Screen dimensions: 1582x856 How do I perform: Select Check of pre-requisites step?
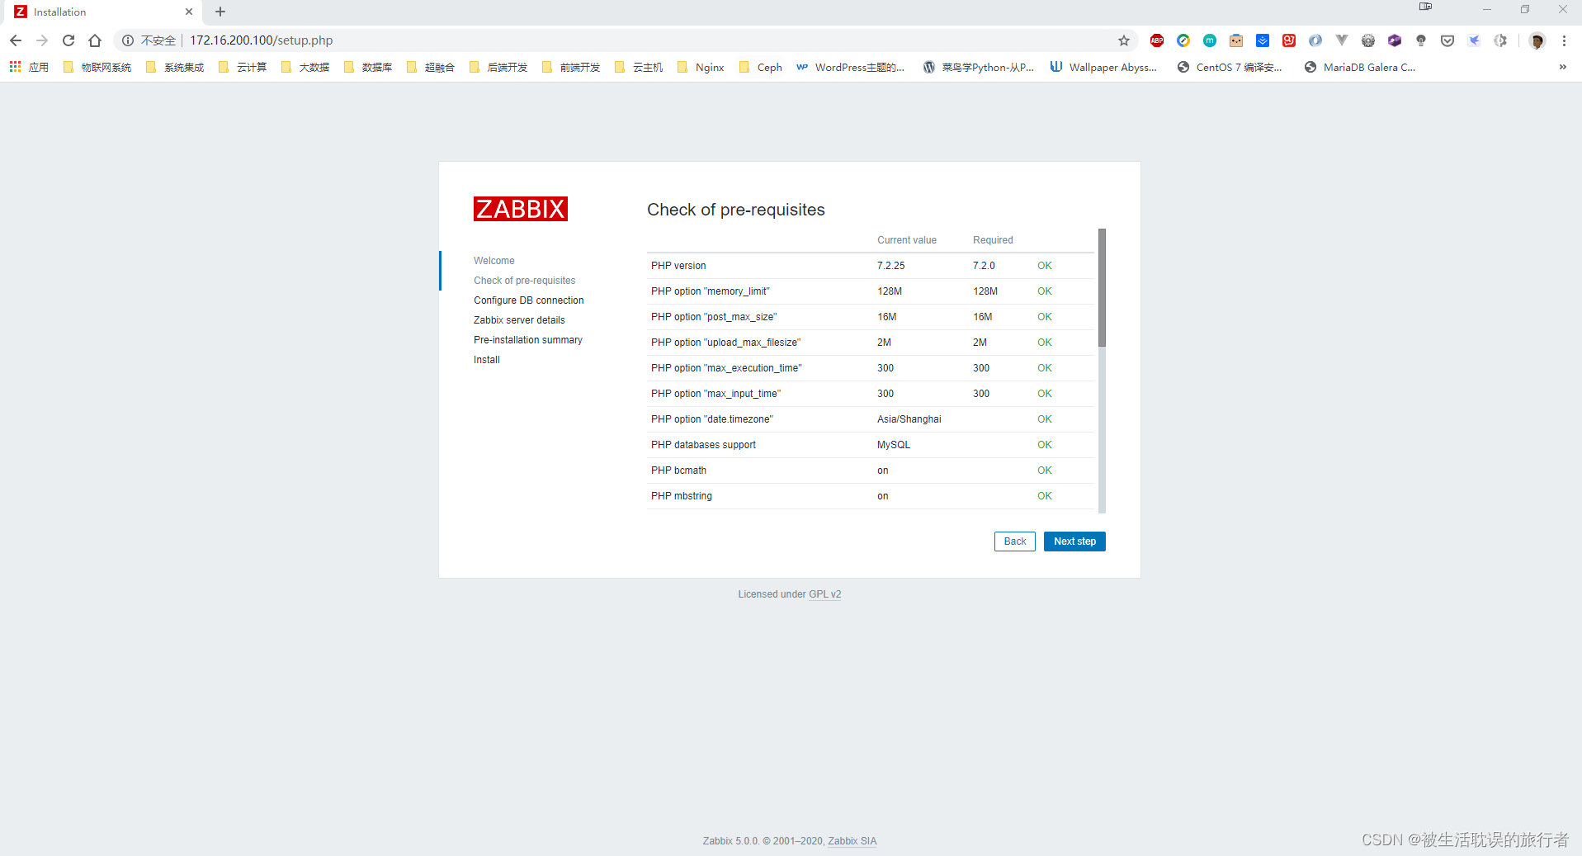[x=524, y=281]
